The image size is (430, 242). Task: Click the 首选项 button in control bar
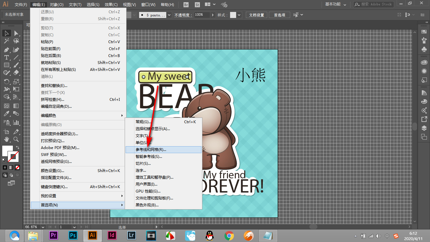(280, 15)
